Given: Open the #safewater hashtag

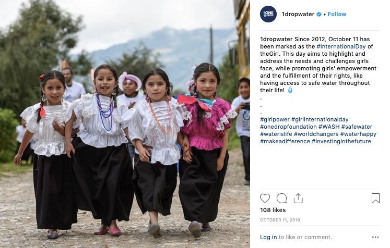Looking at the screenshot, I should 357,127.
